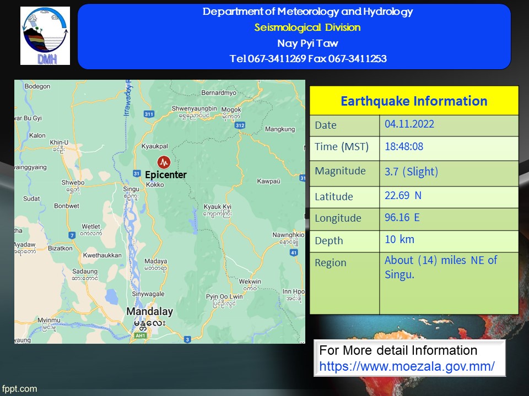Select the 'Depth' label cell
529x396 pixels.
[344, 241]
